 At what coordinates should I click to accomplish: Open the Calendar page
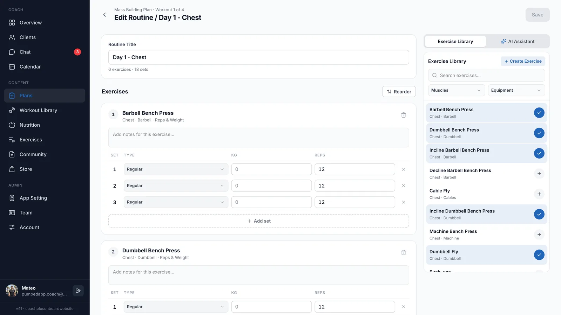[x=45, y=67]
